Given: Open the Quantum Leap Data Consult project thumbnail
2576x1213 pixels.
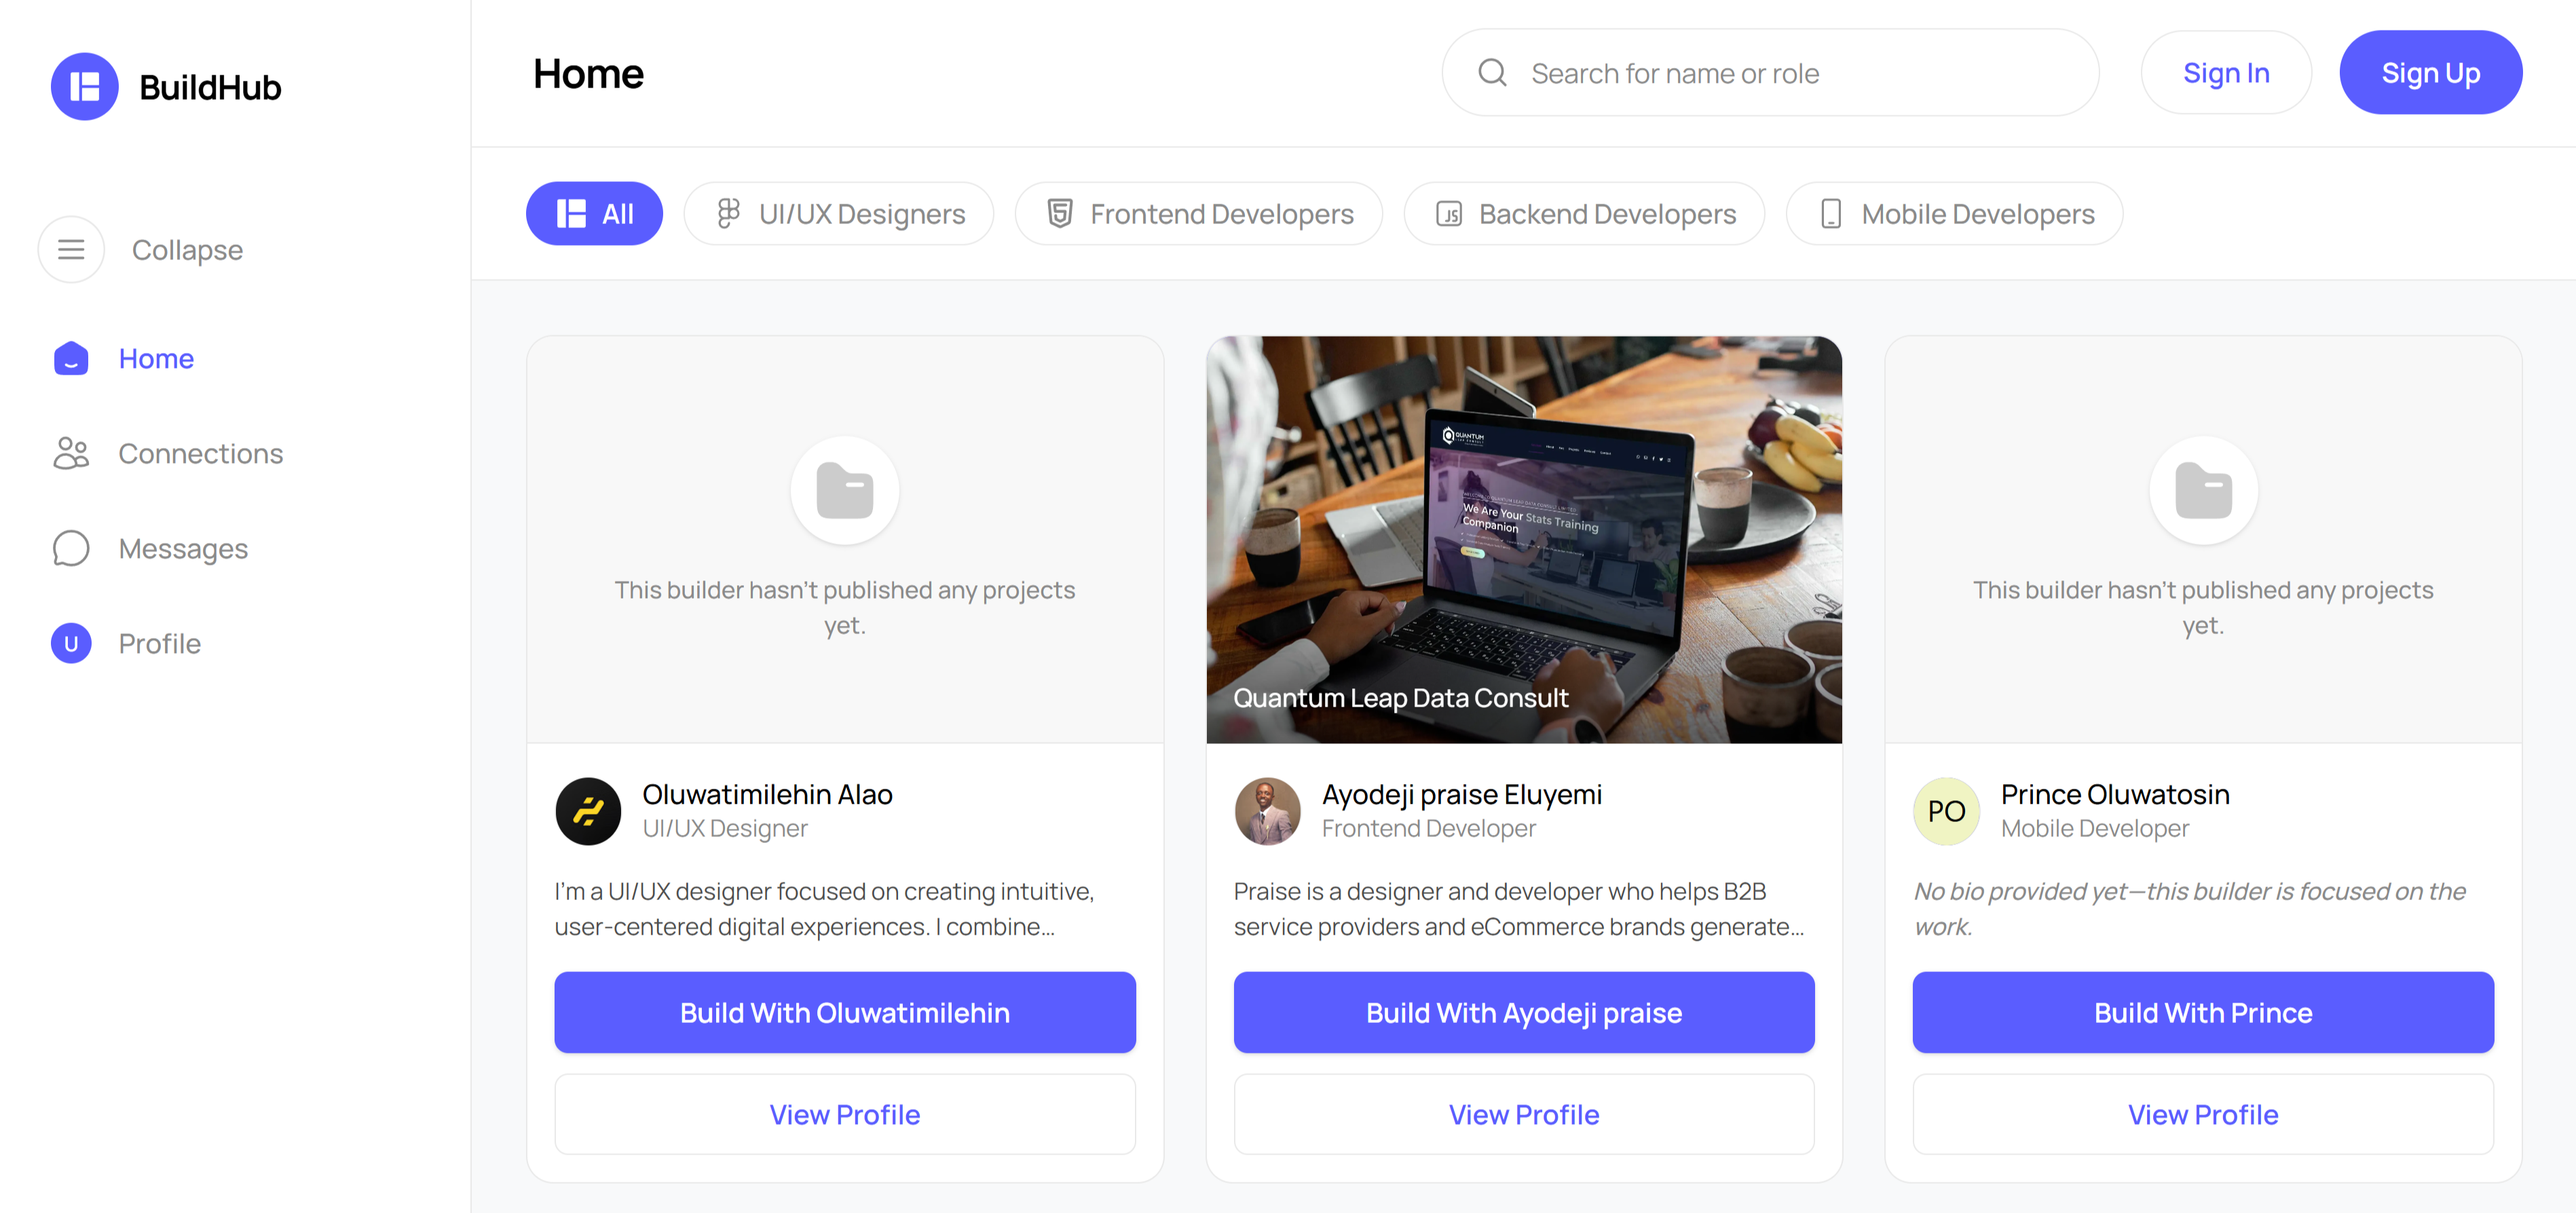Looking at the screenshot, I should pyautogui.click(x=1523, y=540).
